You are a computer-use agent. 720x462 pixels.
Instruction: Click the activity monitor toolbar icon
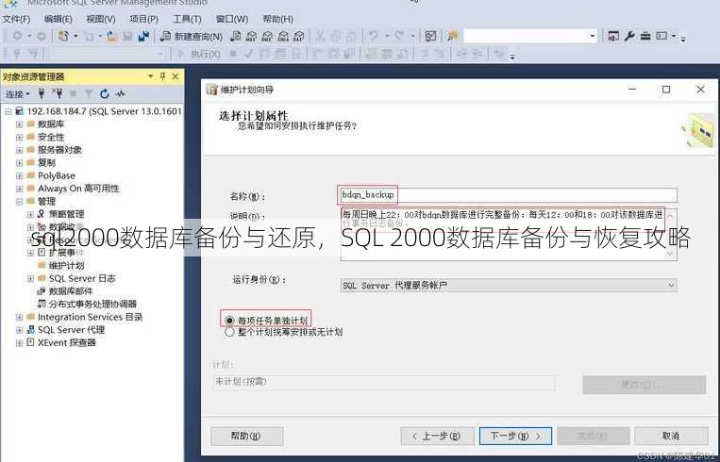430,36
